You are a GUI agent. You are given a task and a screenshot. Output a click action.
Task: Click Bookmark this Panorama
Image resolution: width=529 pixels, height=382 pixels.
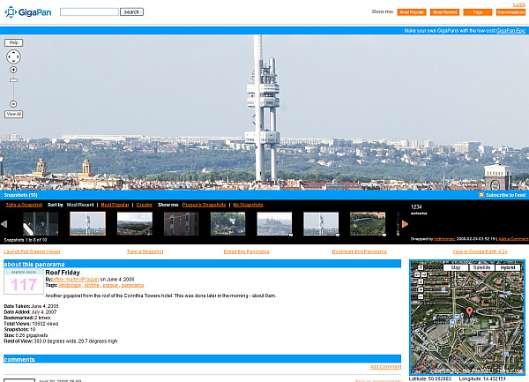[360, 251]
